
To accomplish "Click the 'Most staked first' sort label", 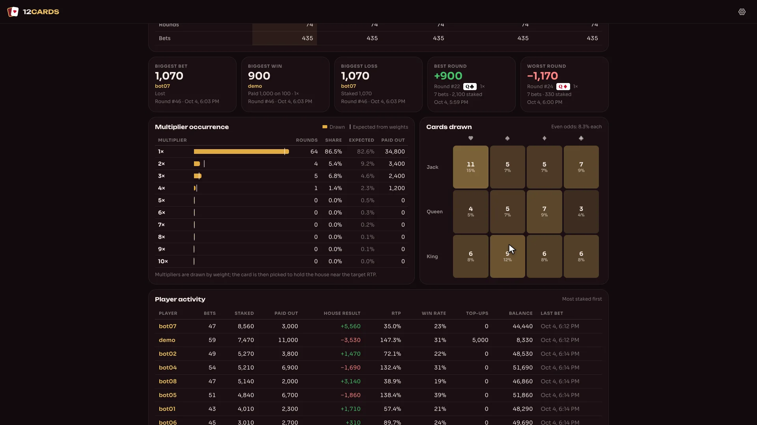I will coord(582,299).
